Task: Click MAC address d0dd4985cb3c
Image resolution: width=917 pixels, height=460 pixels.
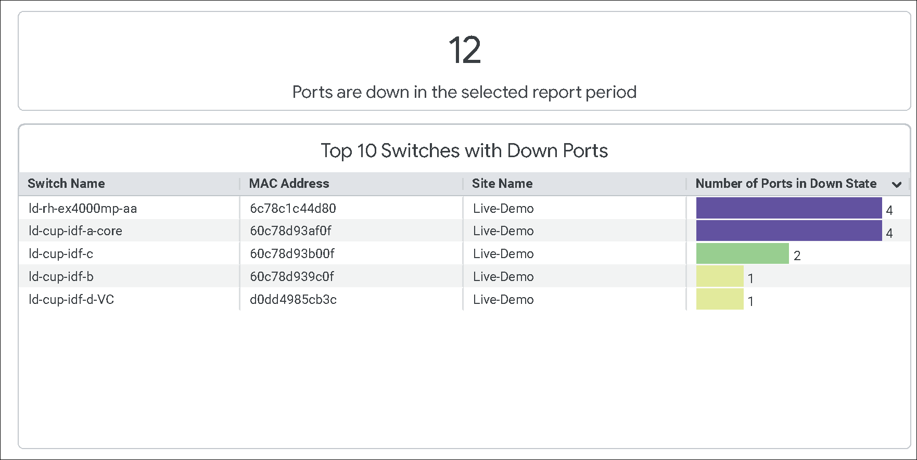Action: 293,300
